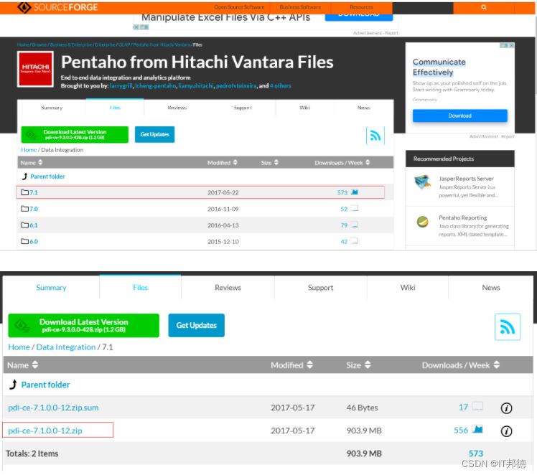
Task: Open the 6.0 folder
Action: [33, 242]
